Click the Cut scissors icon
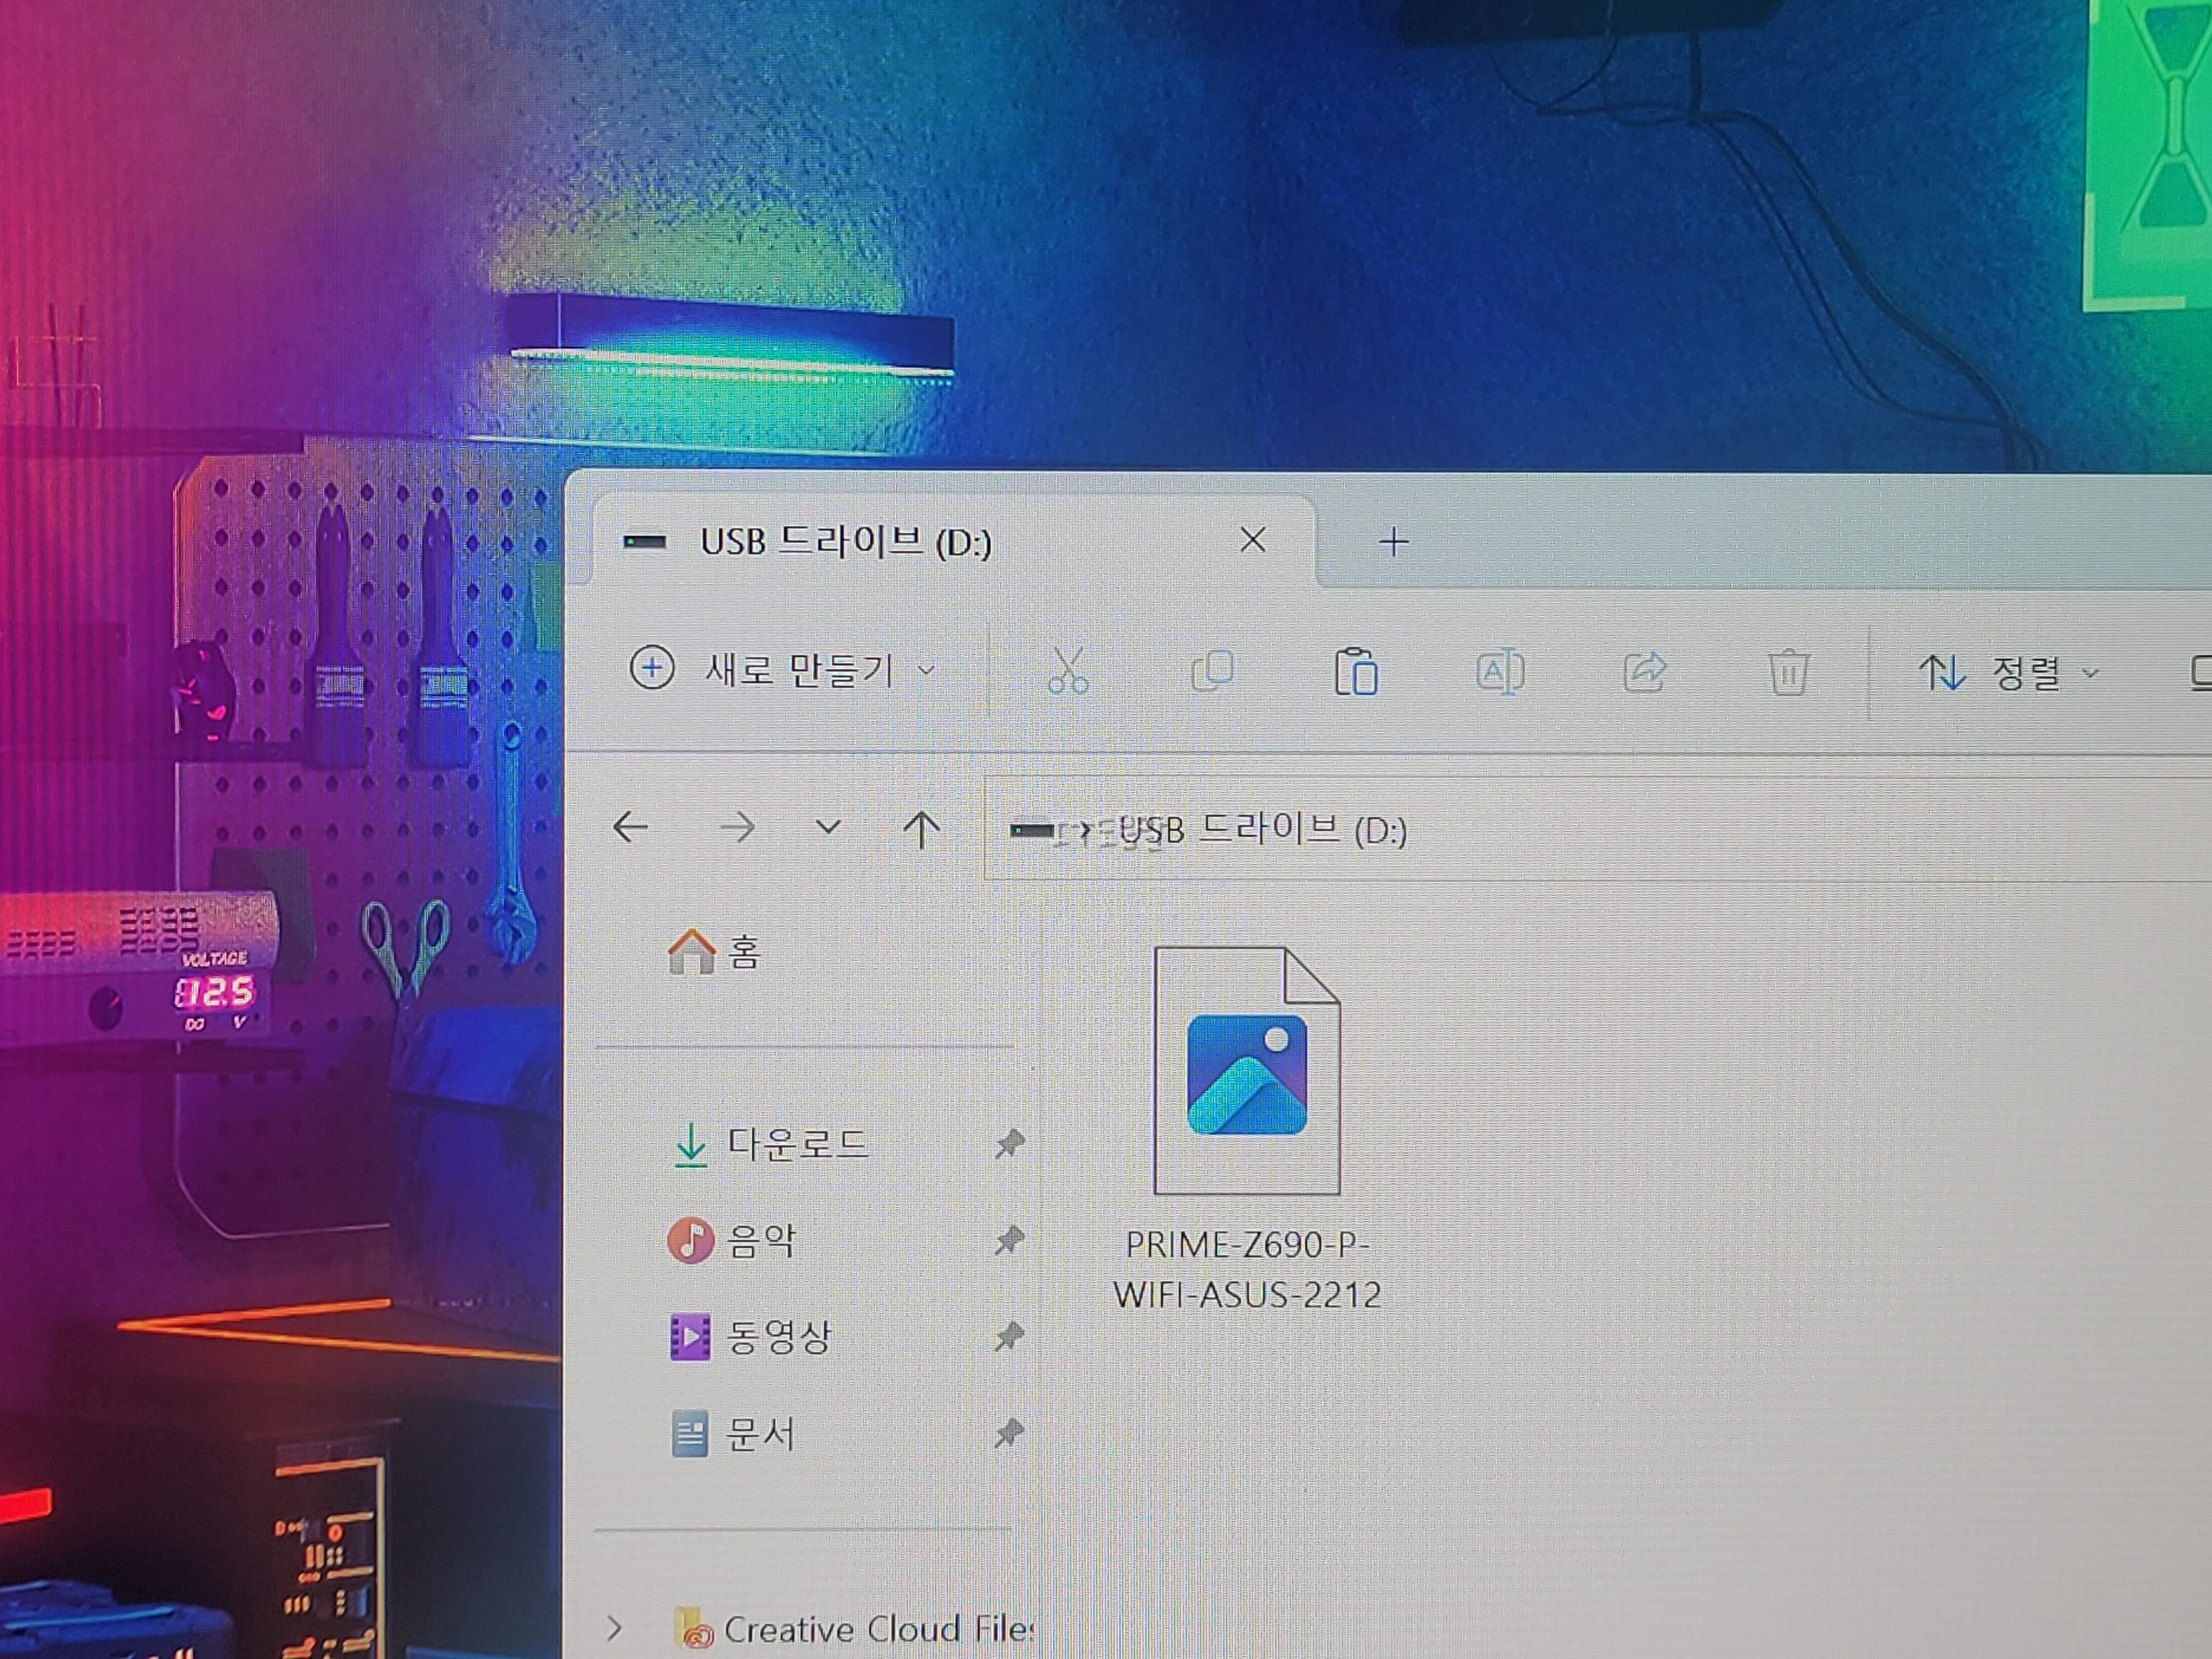Viewport: 2212px width, 1659px height. (x=1067, y=671)
